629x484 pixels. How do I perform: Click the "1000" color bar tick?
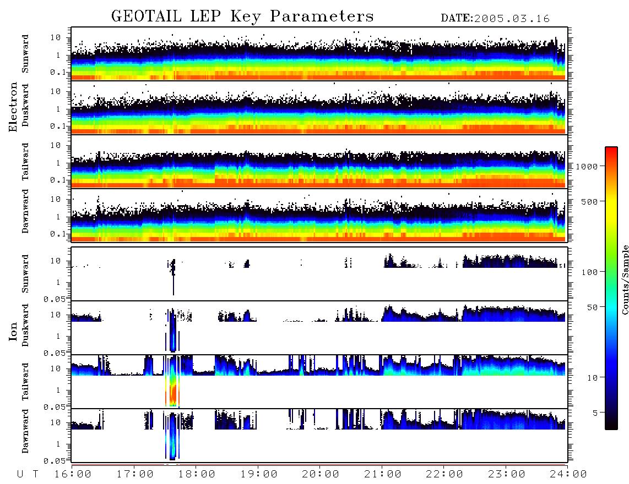[x=587, y=166]
